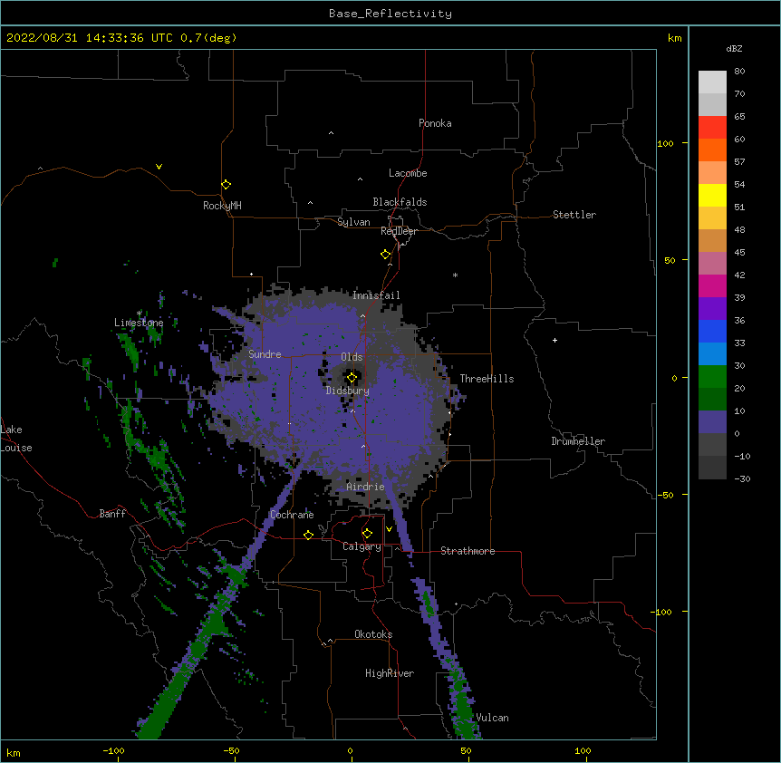Click the Banff label
This screenshot has width=781, height=763.
pyautogui.click(x=112, y=514)
